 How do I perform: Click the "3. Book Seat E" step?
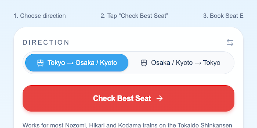pos(223,16)
